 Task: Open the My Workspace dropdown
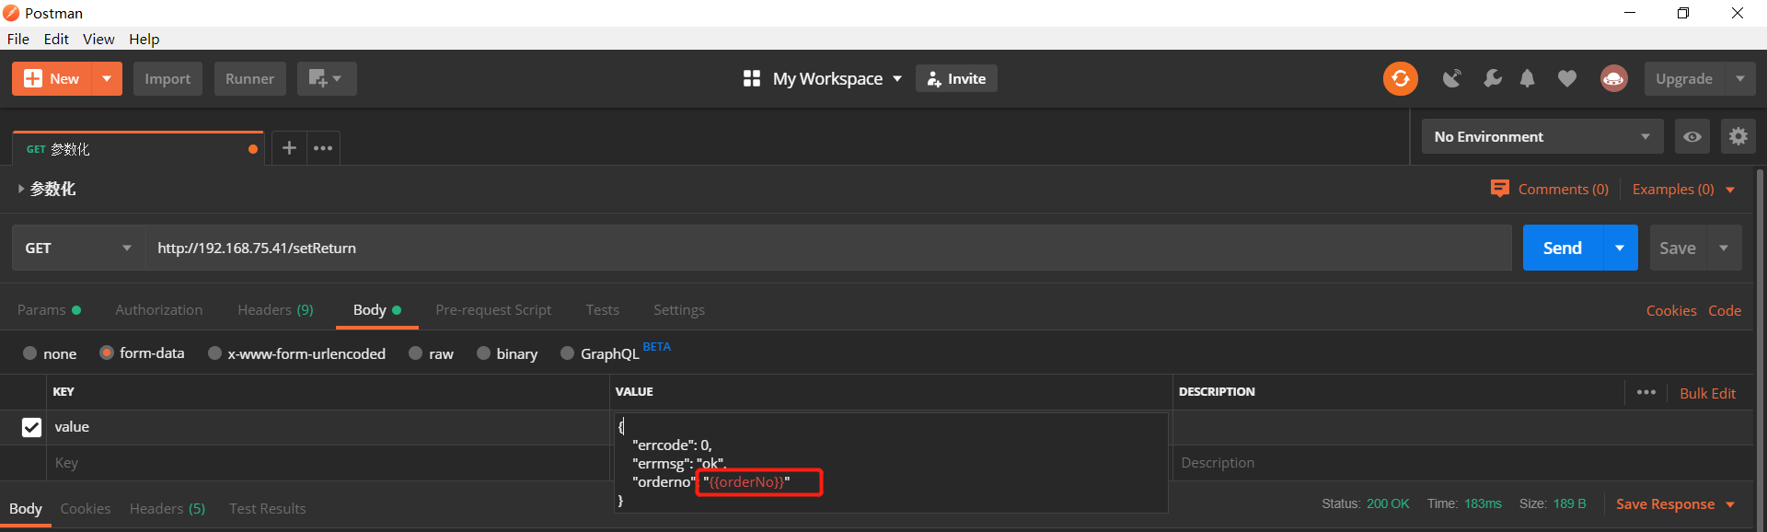pyautogui.click(x=823, y=79)
